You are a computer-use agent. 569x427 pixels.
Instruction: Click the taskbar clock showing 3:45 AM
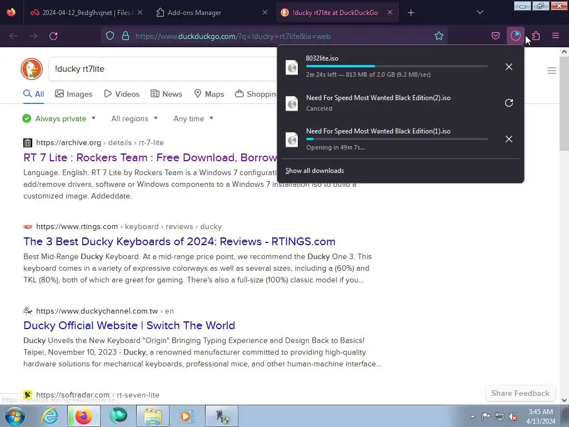pos(541,416)
